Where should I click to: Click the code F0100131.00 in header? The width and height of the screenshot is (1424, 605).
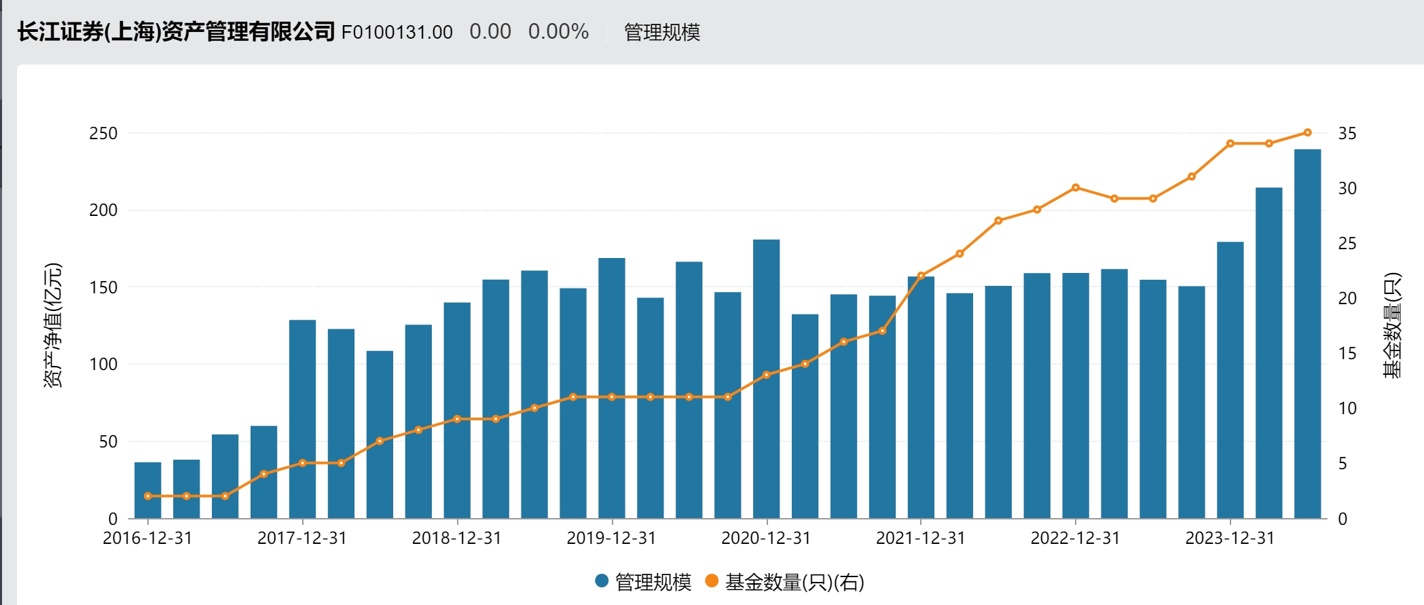click(x=397, y=32)
